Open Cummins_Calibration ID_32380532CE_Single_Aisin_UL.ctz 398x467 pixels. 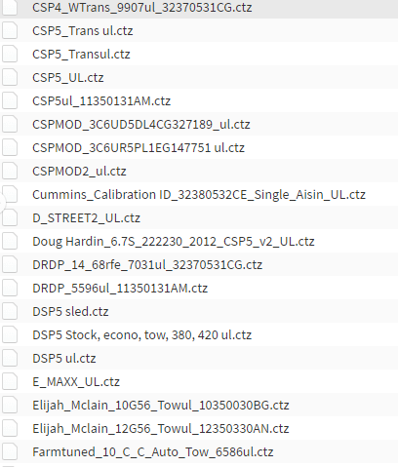(x=199, y=195)
